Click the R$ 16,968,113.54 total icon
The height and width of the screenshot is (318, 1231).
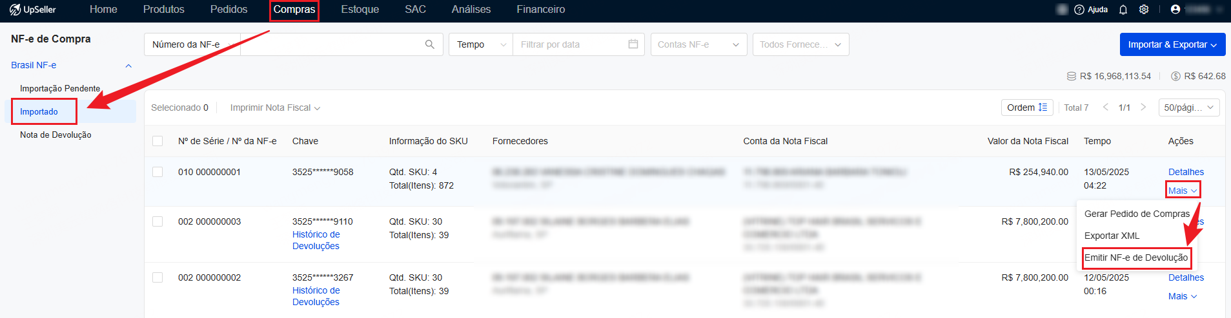pyautogui.click(x=1072, y=76)
